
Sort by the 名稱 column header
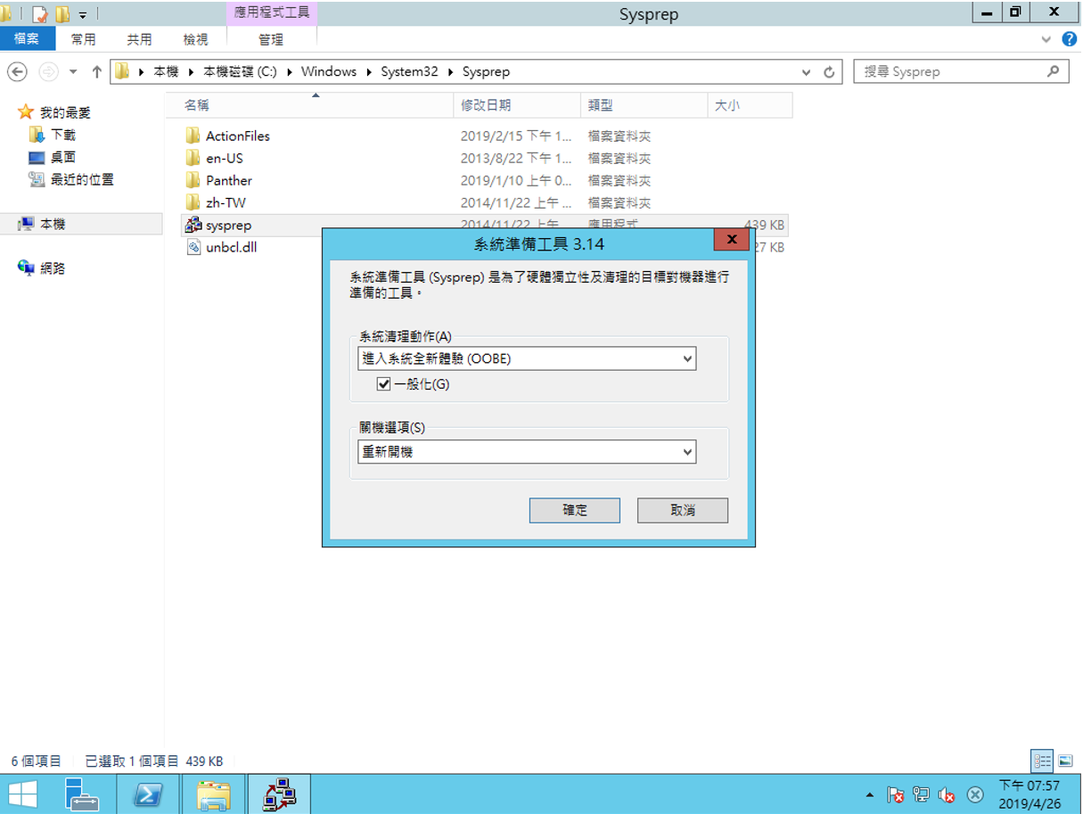[309, 105]
